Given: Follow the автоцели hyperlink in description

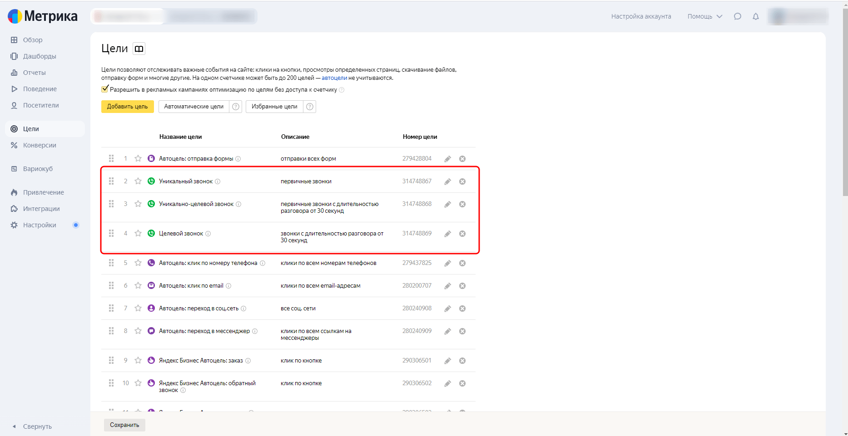Looking at the screenshot, I should click(334, 78).
